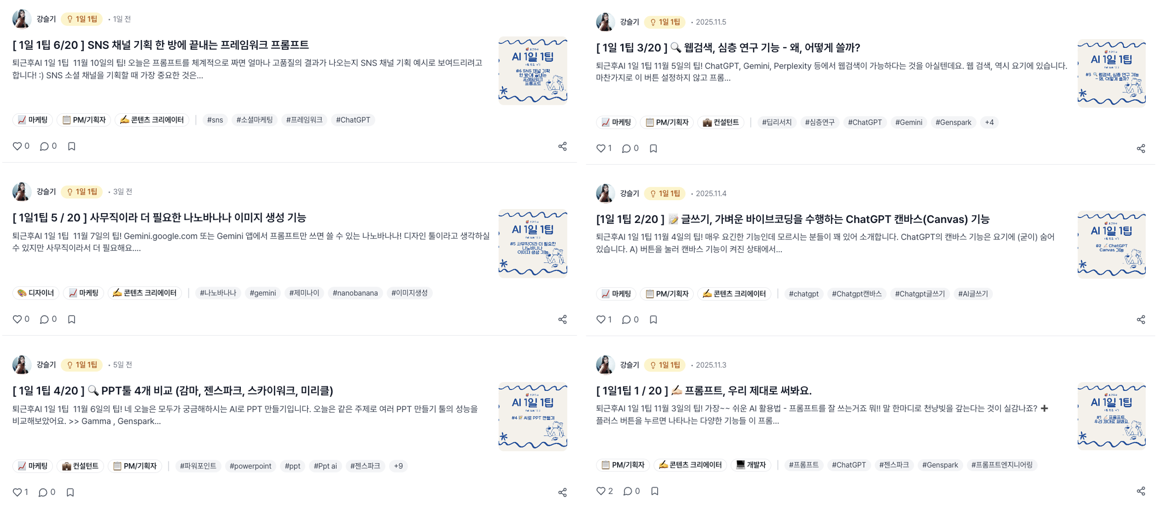Viewport: 1162px width, 517px height.
Task: Open comments on the 나노바나나 post
Action: 44,319
